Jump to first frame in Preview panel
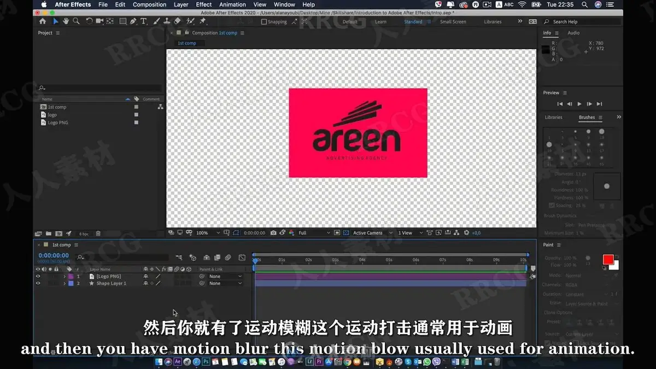The height and width of the screenshot is (369, 656). pyautogui.click(x=560, y=104)
